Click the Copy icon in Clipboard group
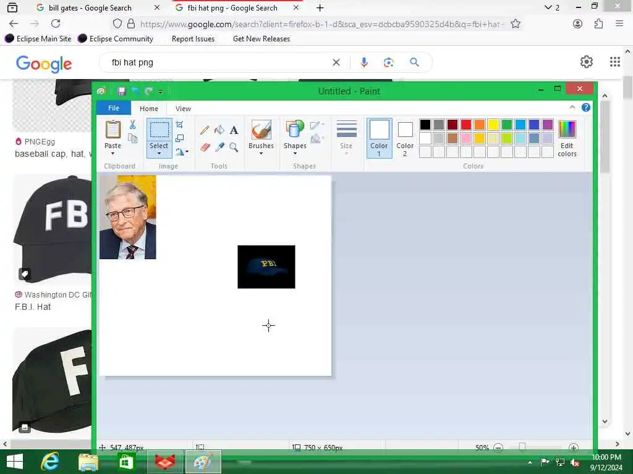This screenshot has height=474, width=633. click(x=132, y=139)
